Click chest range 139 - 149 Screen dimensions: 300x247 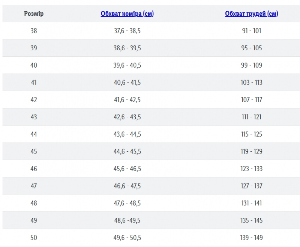coord(251,237)
